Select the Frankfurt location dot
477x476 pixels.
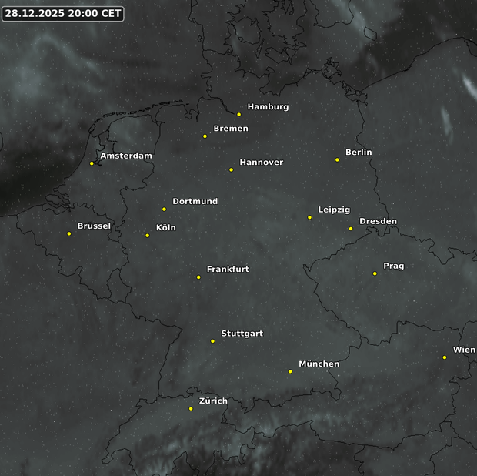198,277
